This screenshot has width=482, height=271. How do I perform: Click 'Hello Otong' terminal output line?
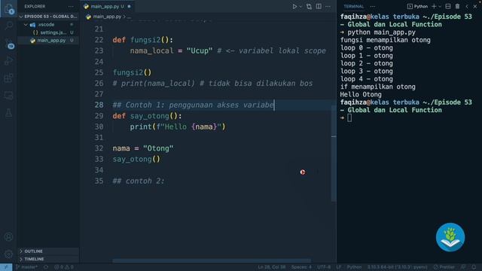361,95
